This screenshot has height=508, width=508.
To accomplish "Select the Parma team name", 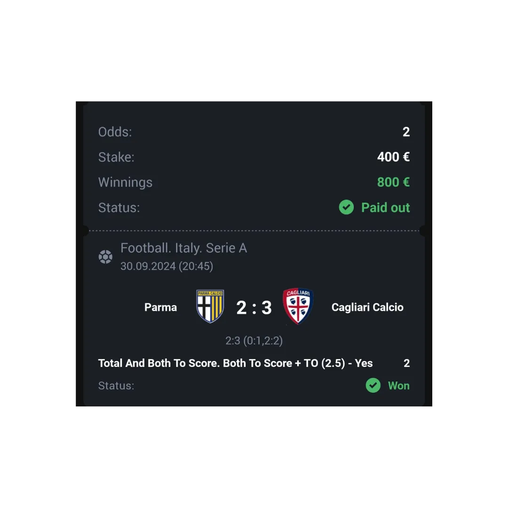I will (161, 307).
